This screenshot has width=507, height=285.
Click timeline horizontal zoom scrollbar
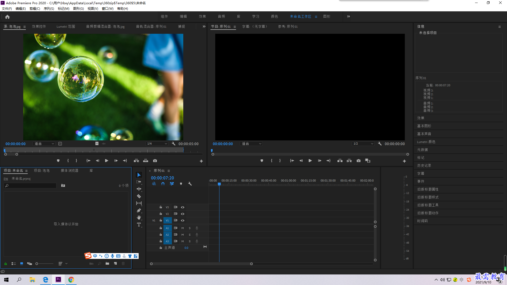pyautogui.click(x=201, y=264)
